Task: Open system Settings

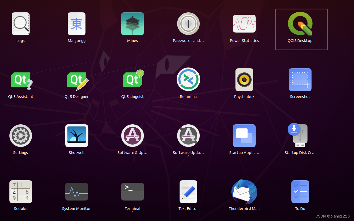Action: coord(21,135)
